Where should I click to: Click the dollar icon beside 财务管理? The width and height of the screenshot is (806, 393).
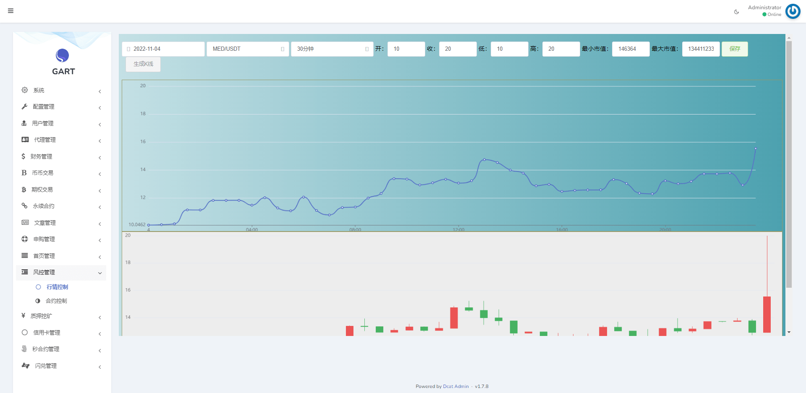23,156
